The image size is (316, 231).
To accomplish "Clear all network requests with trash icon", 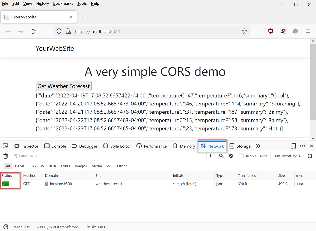I will (6, 156).
